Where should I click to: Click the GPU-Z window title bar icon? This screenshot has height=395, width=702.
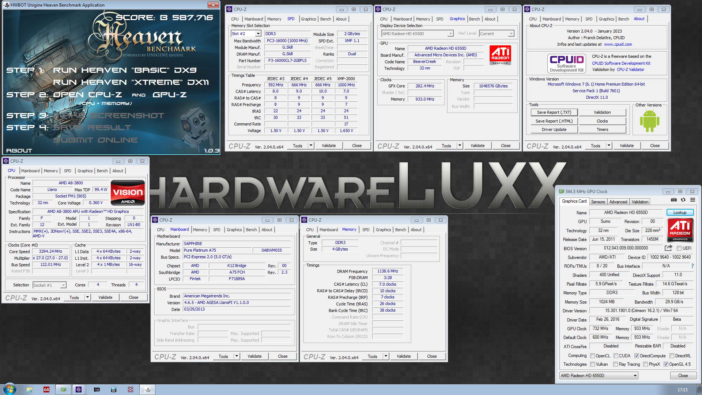[x=561, y=191]
